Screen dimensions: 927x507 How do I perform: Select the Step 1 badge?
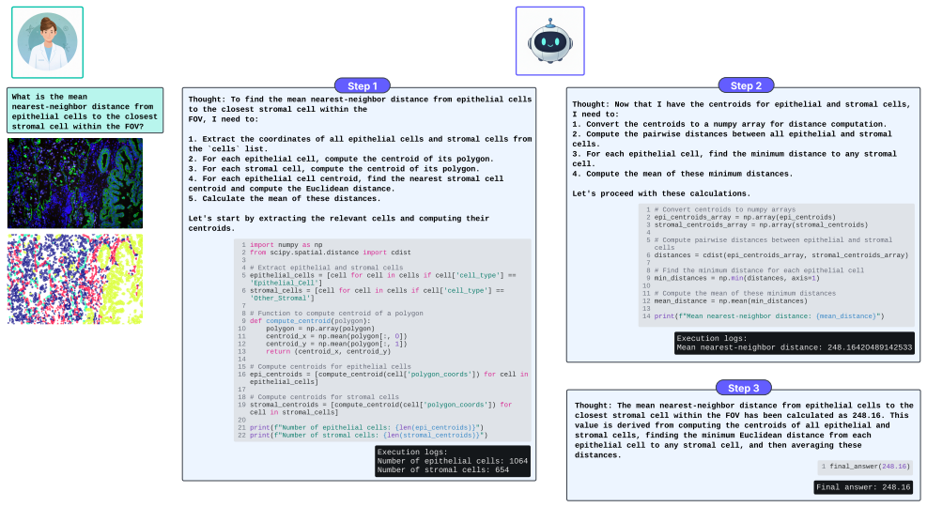click(x=363, y=86)
